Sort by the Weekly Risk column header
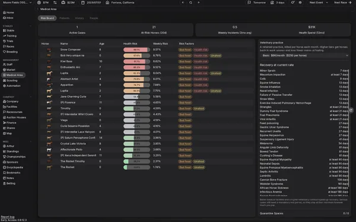 (160, 44)
